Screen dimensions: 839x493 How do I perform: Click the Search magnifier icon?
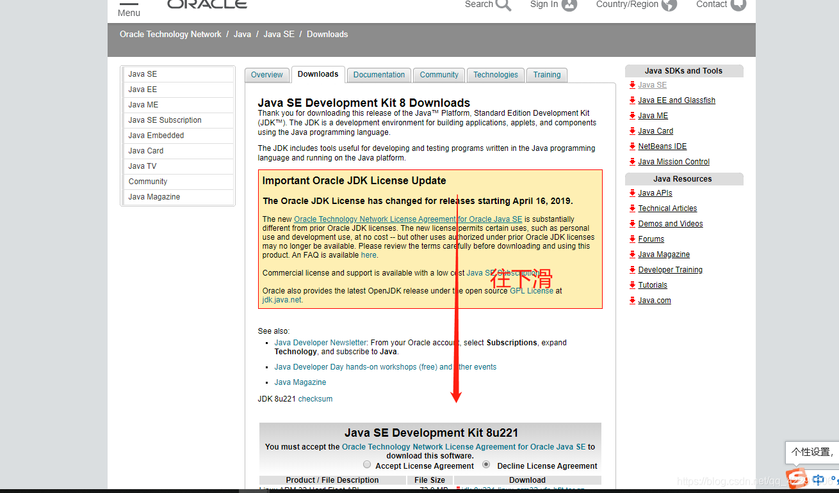[503, 5]
